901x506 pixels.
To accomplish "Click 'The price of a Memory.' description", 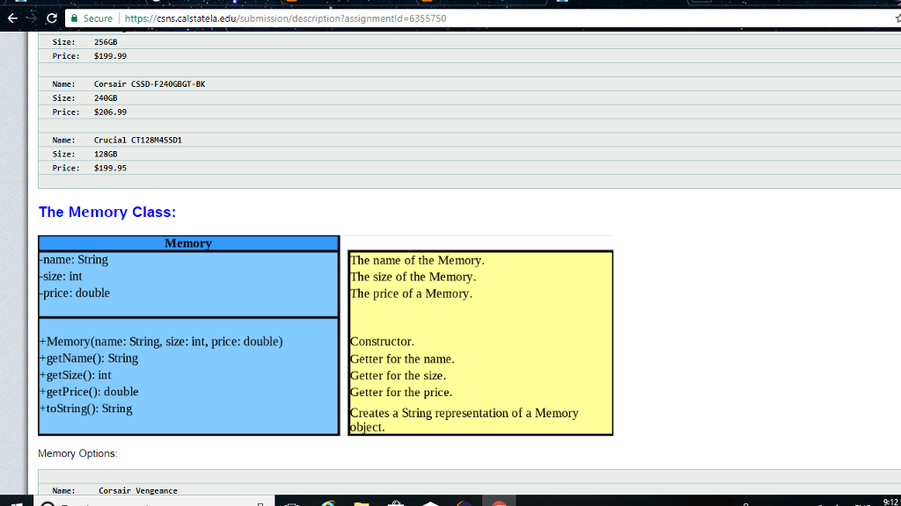I will pyautogui.click(x=412, y=293).
